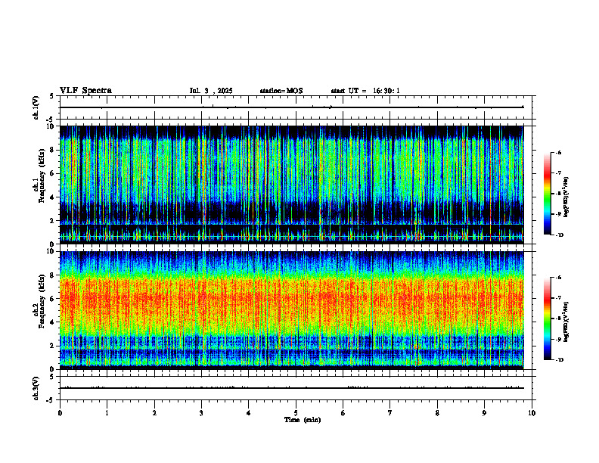The image size is (599, 463).
Task: Click the ch.2 colorbar "-9" scale value
Action: tap(558, 339)
